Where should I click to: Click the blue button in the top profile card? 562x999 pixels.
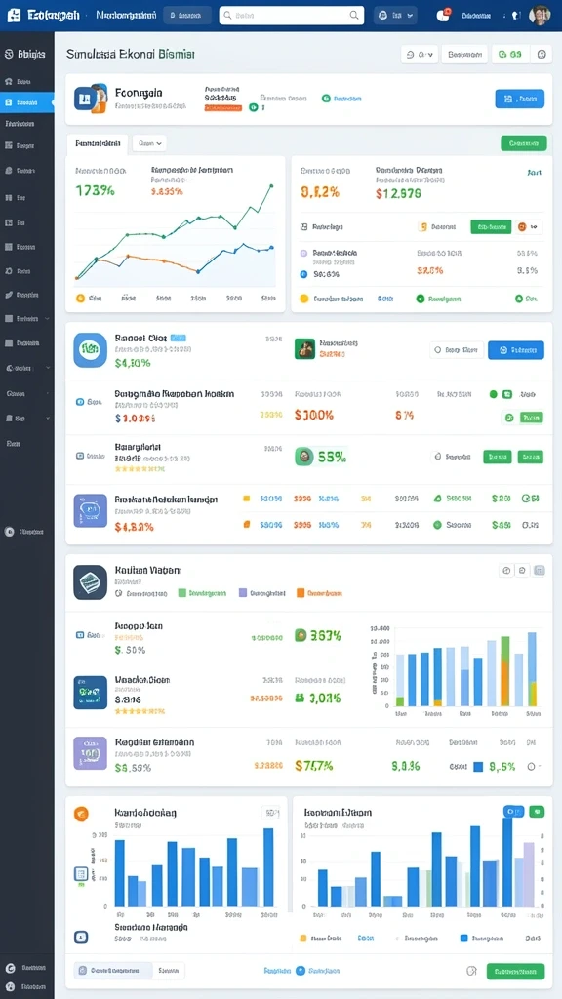(519, 99)
